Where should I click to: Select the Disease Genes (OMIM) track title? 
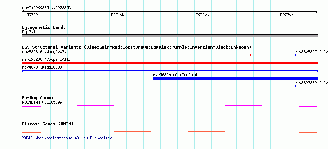(48, 124)
